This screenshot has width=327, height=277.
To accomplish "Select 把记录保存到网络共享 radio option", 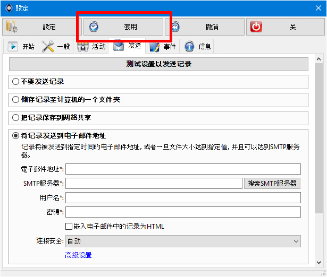I will 16,118.
